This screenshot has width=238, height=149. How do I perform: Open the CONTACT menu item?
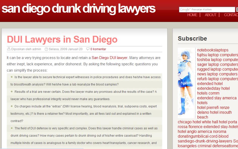(x=231, y=15)
